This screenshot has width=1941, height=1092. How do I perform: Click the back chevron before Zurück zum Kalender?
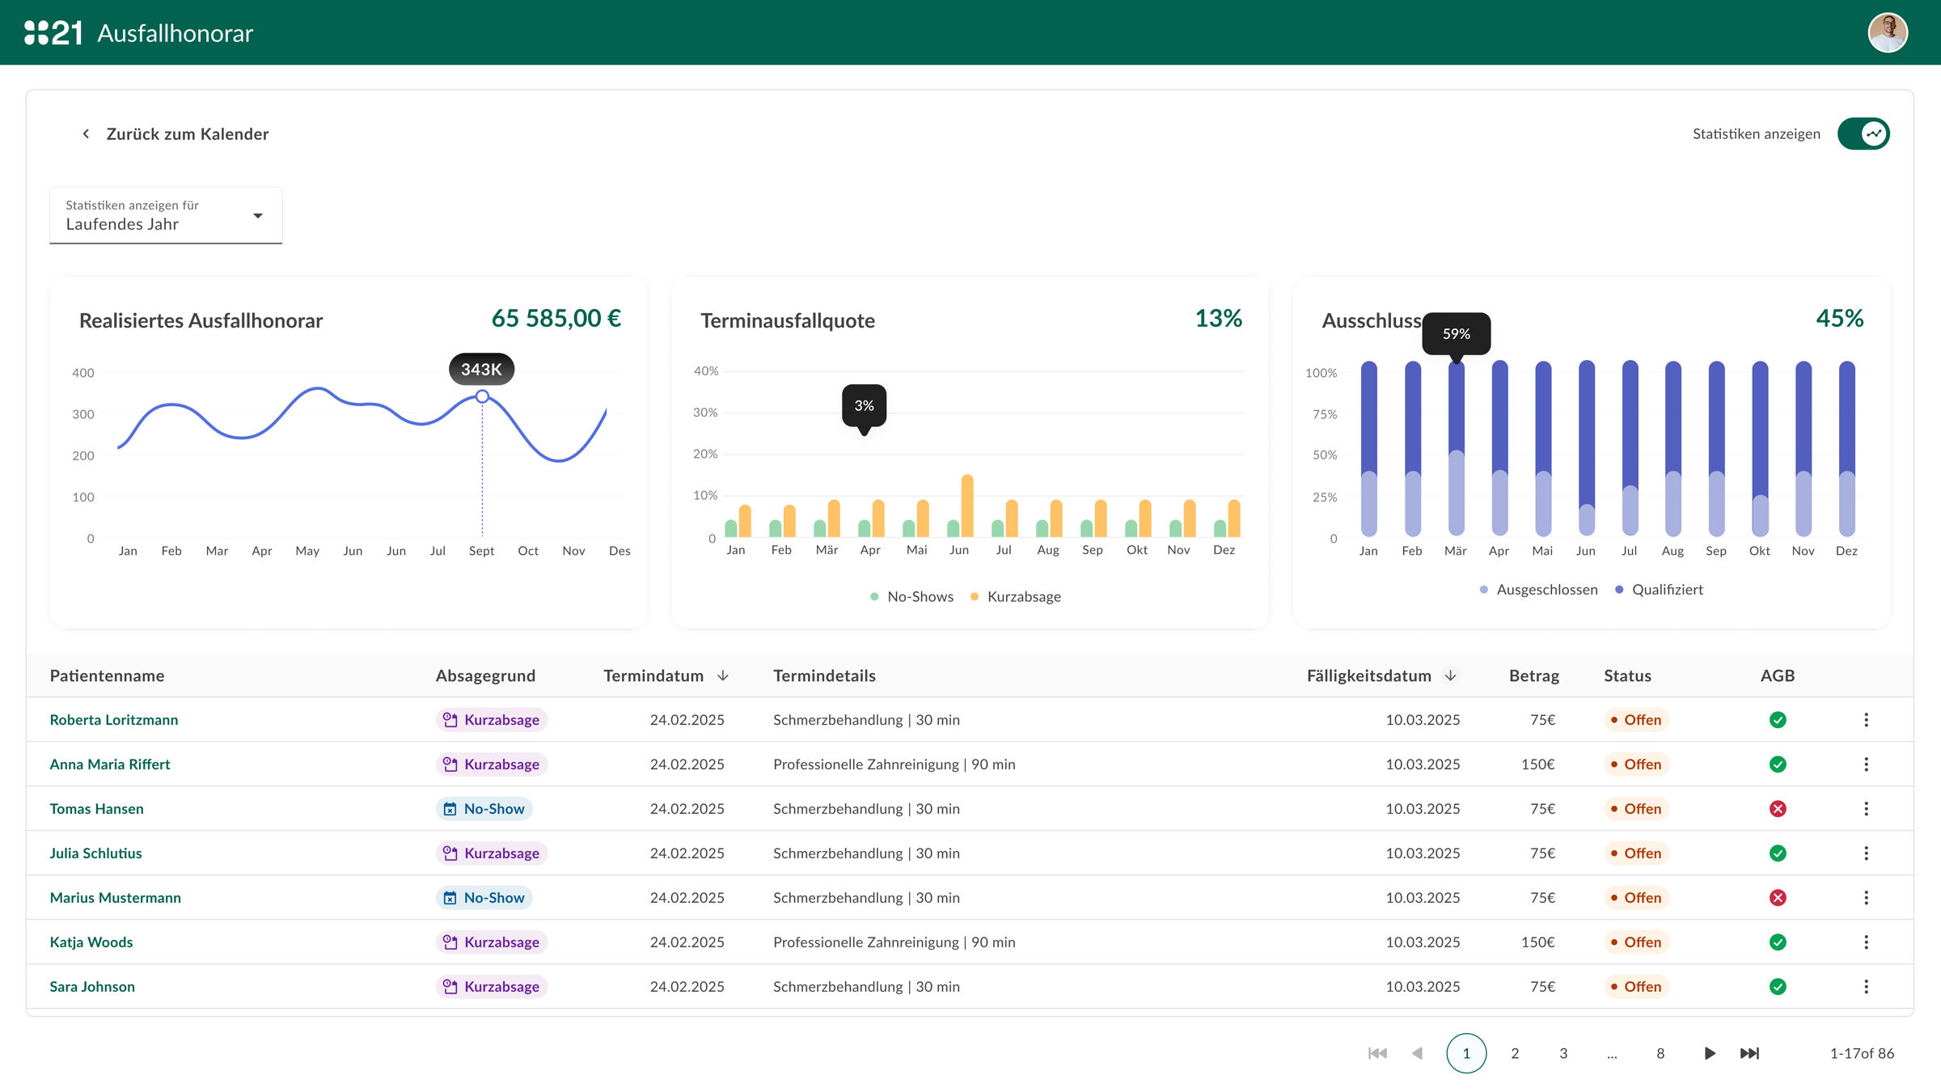86,133
